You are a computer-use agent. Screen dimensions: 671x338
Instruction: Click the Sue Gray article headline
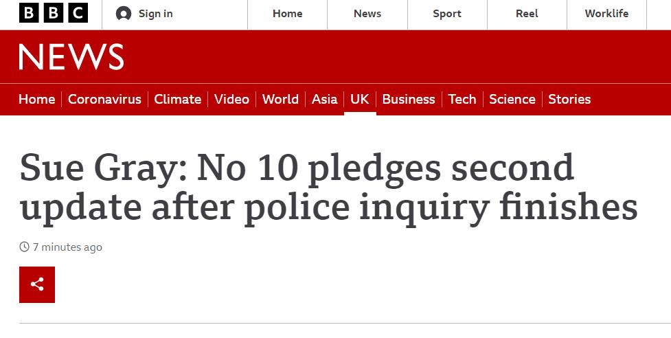click(328, 188)
